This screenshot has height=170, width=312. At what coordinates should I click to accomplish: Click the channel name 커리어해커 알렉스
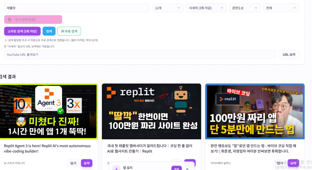click(221, 163)
